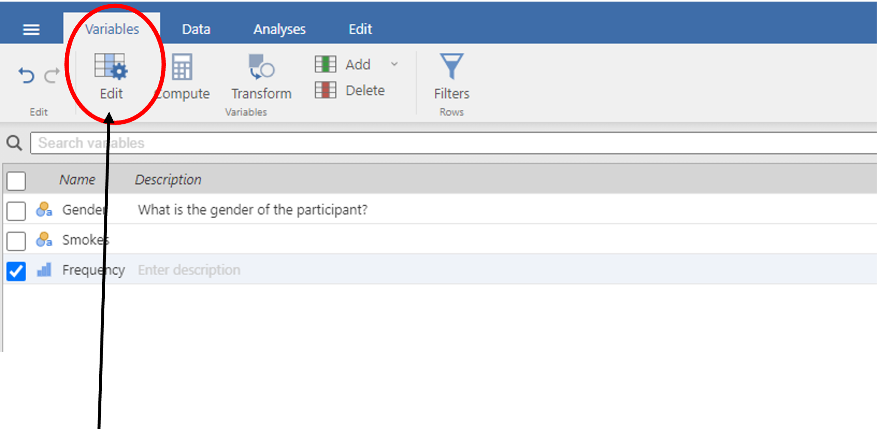Screen dimensions: 880x431
Task: Click the Frequency Enter description field
Action: (189, 270)
